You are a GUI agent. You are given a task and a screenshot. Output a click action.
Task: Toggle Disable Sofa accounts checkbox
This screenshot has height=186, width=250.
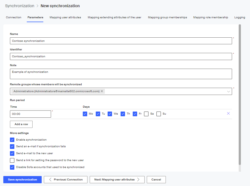[x=12, y=167]
